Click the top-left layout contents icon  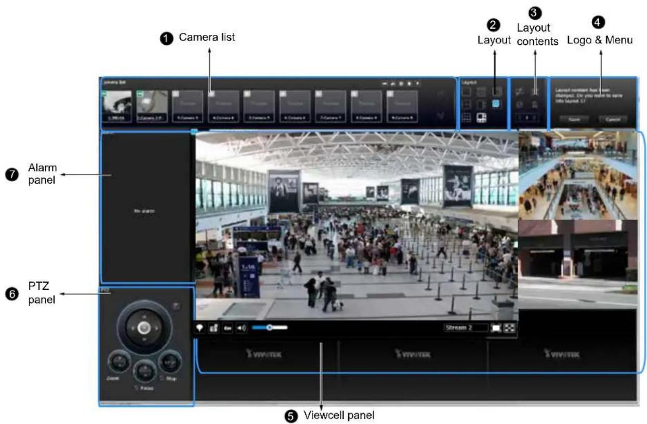519,92
